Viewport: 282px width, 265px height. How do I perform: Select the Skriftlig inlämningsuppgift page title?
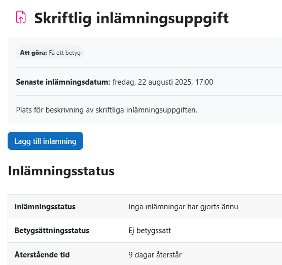pos(131,19)
